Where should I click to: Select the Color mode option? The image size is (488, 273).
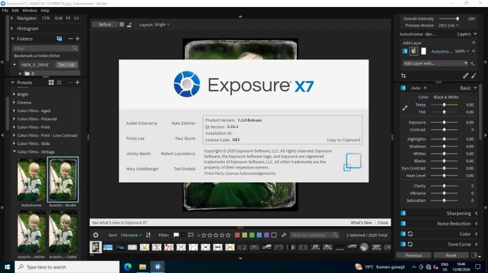(x=423, y=97)
